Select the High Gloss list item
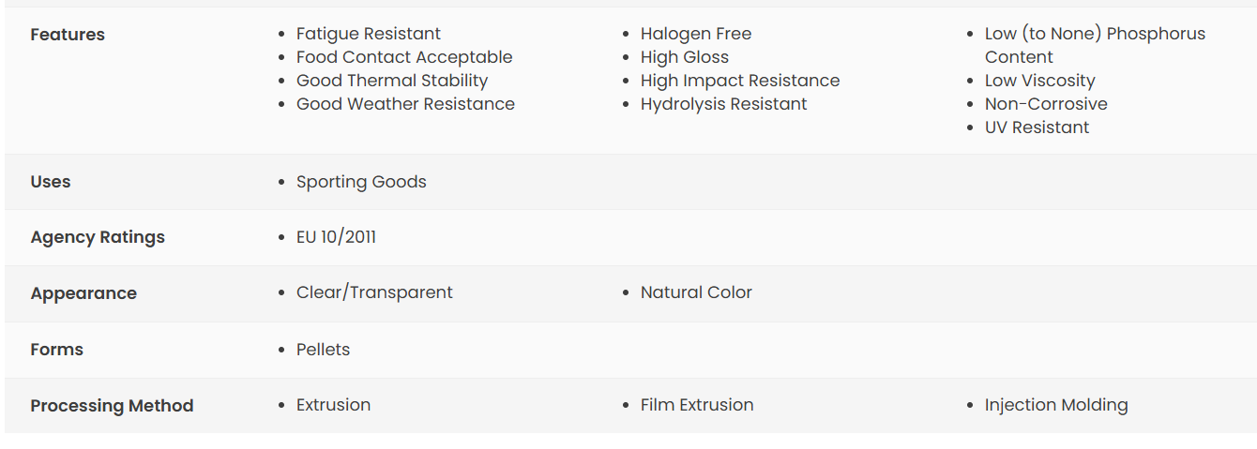 tap(685, 57)
